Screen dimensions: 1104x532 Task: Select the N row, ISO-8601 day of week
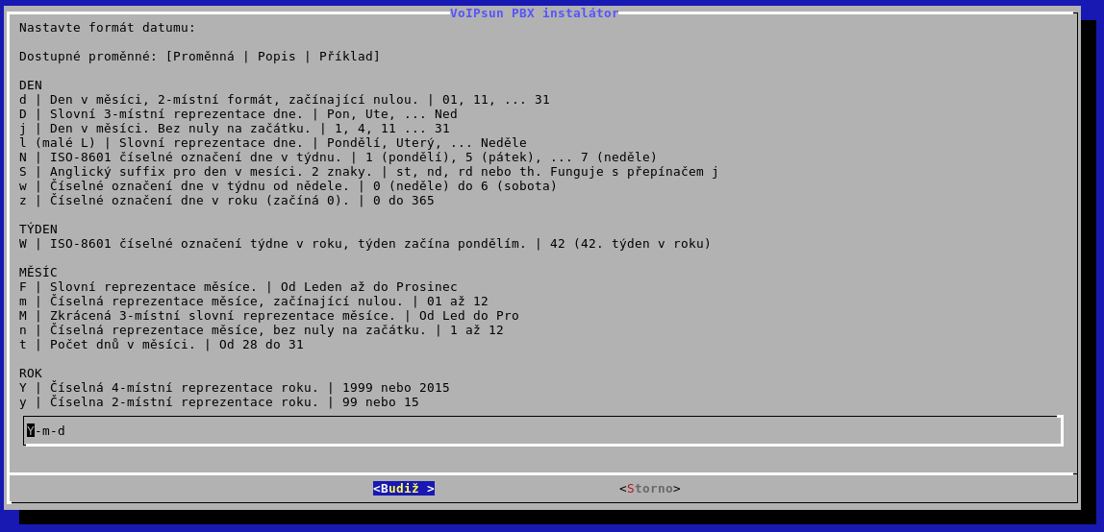338,157
